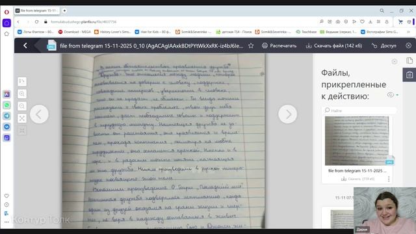The image size is (416, 234).
Task: Show the previous file
Action: tap(39, 114)
